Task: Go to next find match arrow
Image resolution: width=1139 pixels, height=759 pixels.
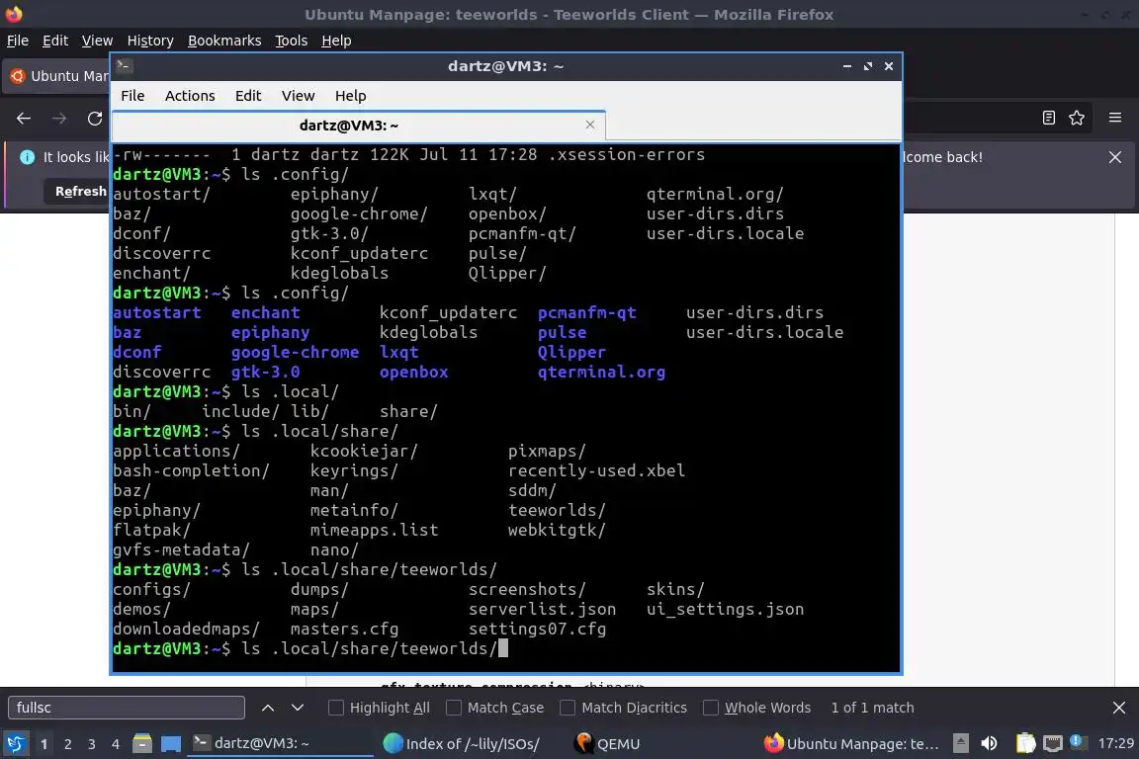Action: pyautogui.click(x=297, y=708)
